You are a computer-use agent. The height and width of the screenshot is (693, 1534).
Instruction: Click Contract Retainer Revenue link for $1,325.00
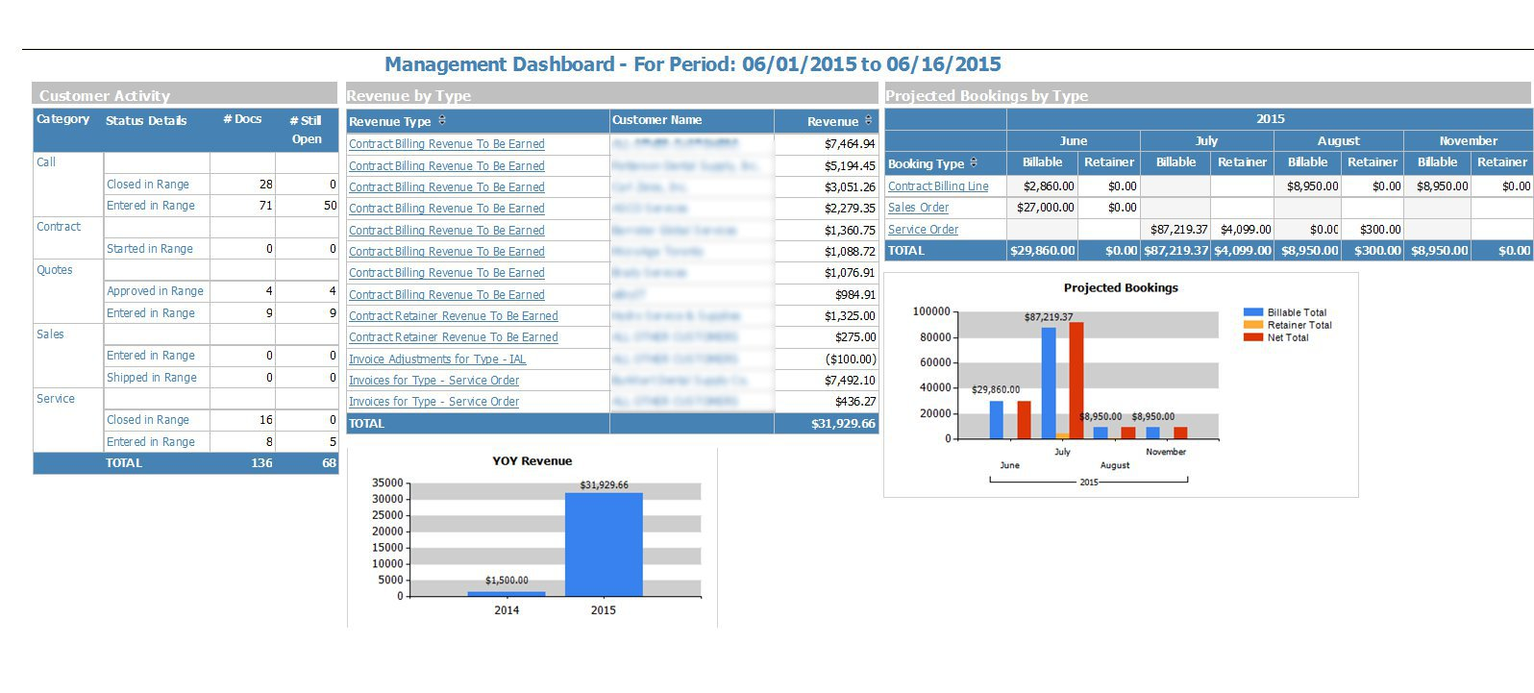[x=453, y=316]
